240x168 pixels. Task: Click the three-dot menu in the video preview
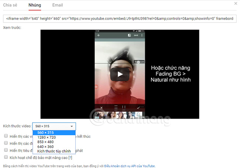tap(142, 35)
